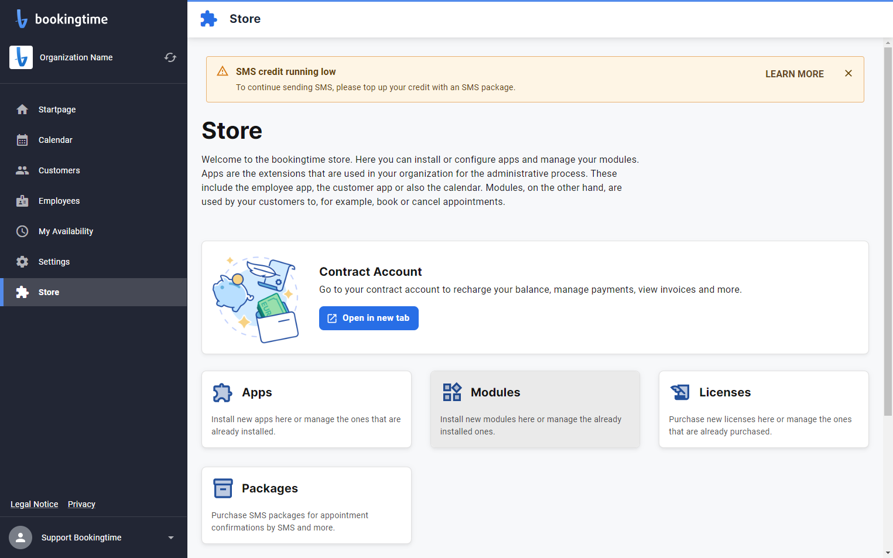Click the Contract Account illustration
Viewport: 893px width, 558px height.
[256, 299]
